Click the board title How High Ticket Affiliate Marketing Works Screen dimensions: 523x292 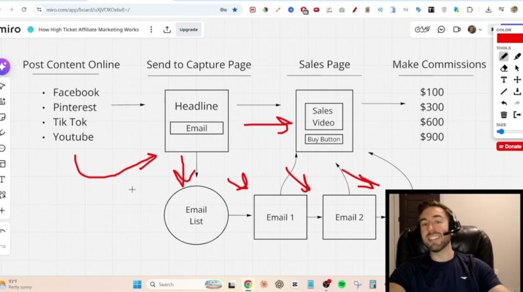pos(89,30)
